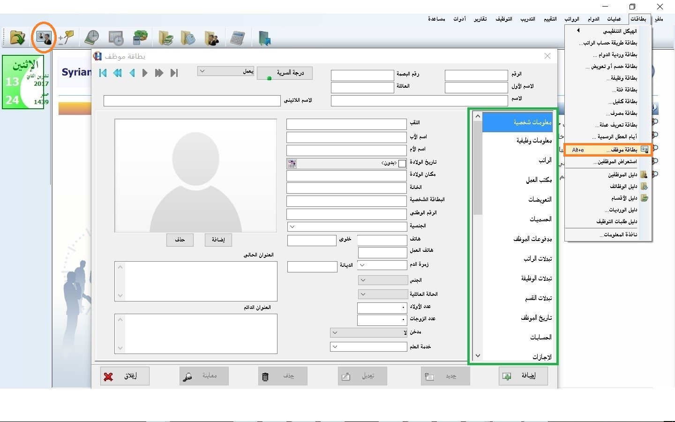Click the اللقب text input field
675x422 pixels.
tap(346, 124)
